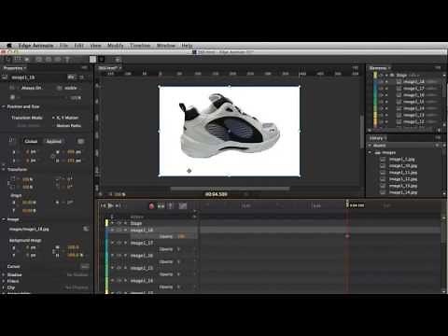The image size is (448, 336).
Task: Go to end of timeline
Action: (x=118, y=205)
